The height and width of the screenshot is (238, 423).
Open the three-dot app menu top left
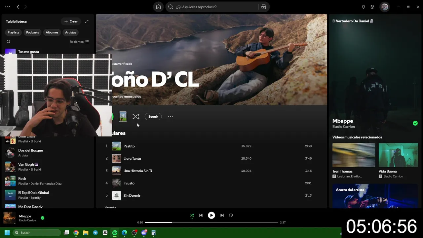(x=8, y=7)
